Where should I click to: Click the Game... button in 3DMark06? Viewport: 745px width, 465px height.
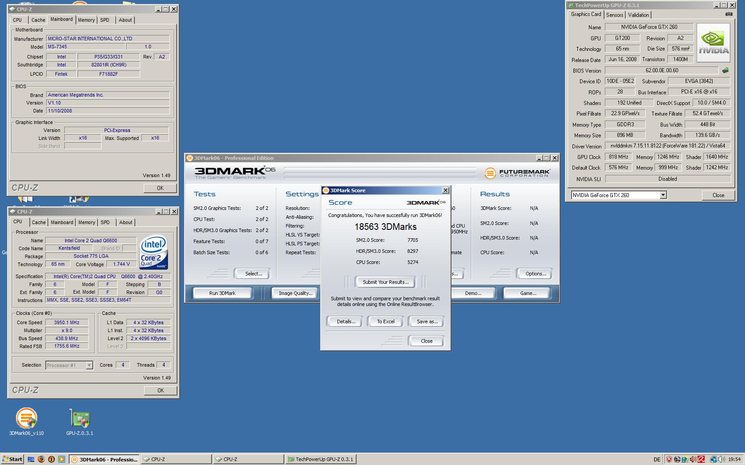528,293
